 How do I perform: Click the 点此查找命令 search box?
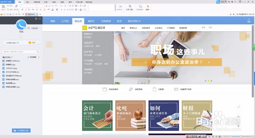245,14
